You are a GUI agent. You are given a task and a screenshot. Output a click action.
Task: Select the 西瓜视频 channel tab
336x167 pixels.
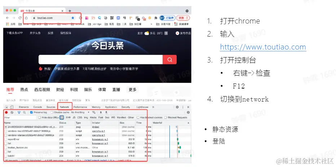coord(42,90)
